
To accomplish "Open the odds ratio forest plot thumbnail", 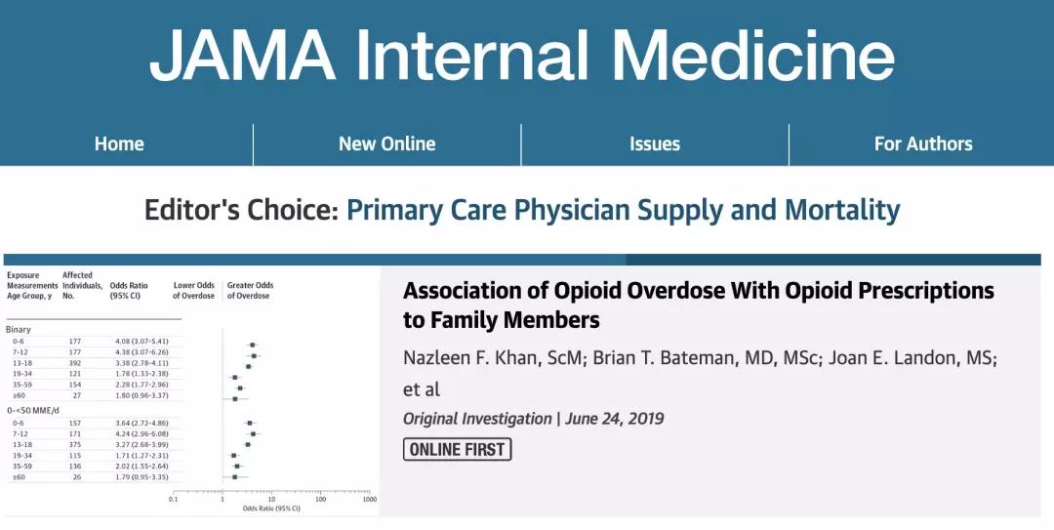I will tap(190, 390).
